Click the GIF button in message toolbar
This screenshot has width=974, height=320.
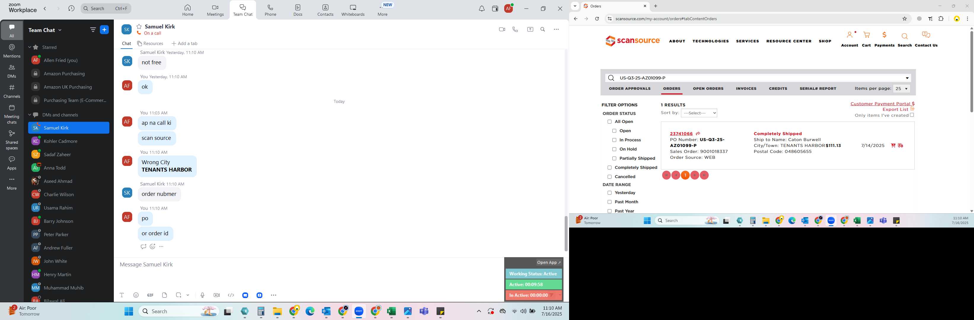[150, 295]
